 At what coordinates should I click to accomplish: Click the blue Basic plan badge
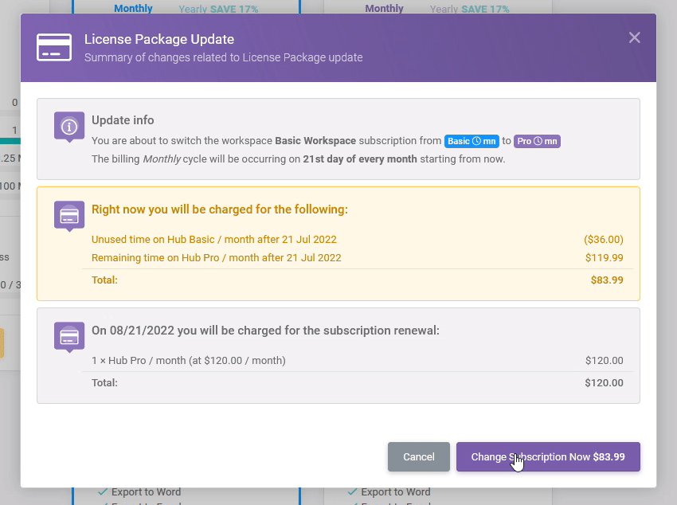pos(472,141)
